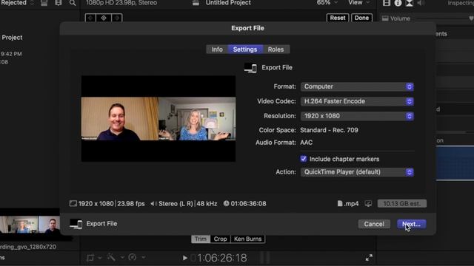Select the Ken Burns mode button
This screenshot has height=266, width=474.
pyautogui.click(x=247, y=239)
